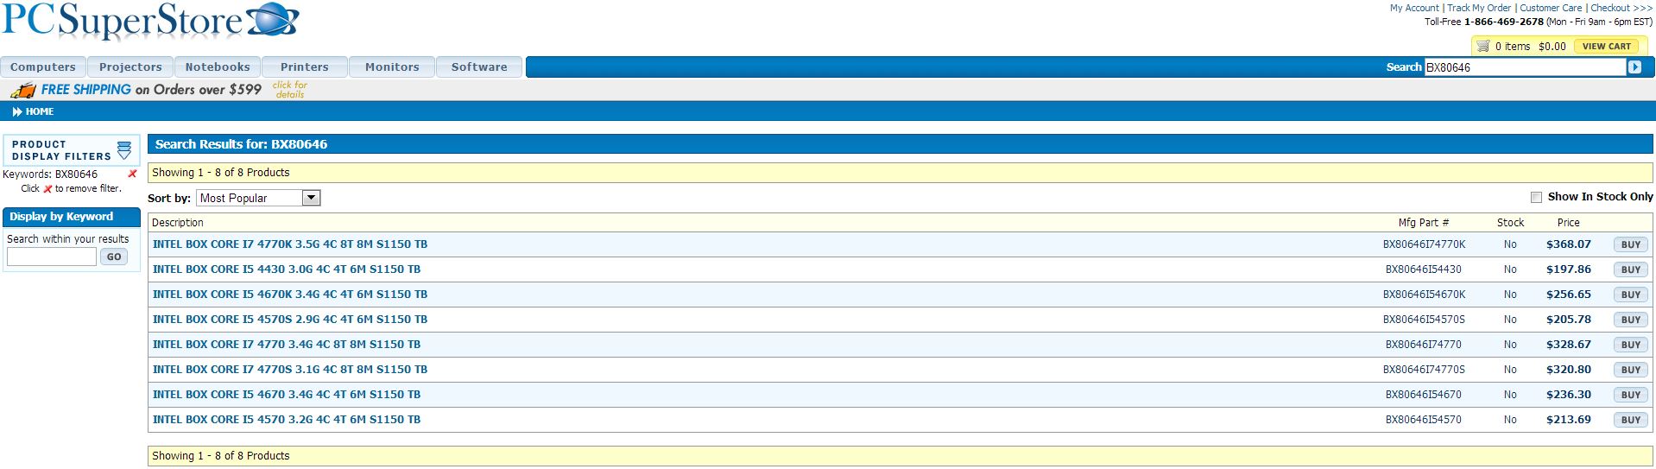Click part number BX80646I54430
Image resolution: width=1656 pixels, height=469 pixels.
point(1424,269)
